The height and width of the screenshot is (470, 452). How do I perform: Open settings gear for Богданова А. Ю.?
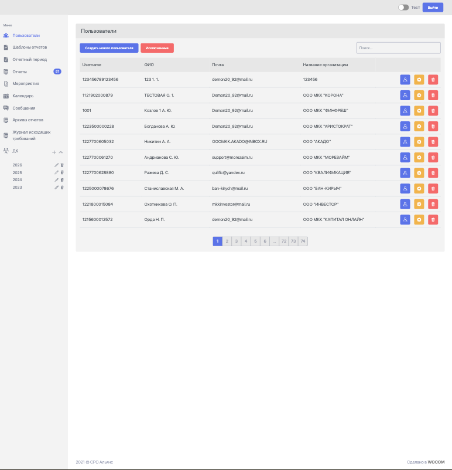pyautogui.click(x=419, y=127)
